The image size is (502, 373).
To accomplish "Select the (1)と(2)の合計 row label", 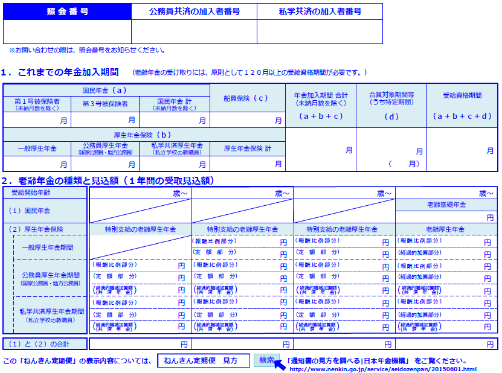I will (45, 344).
